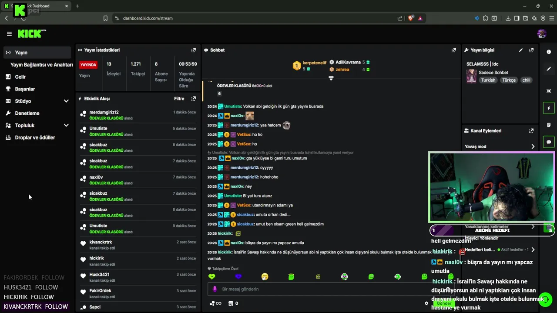Image resolution: width=557 pixels, height=313 pixels.
Task: Collapse the pinned chat leaderboard handle
Action: click(x=331, y=78)
